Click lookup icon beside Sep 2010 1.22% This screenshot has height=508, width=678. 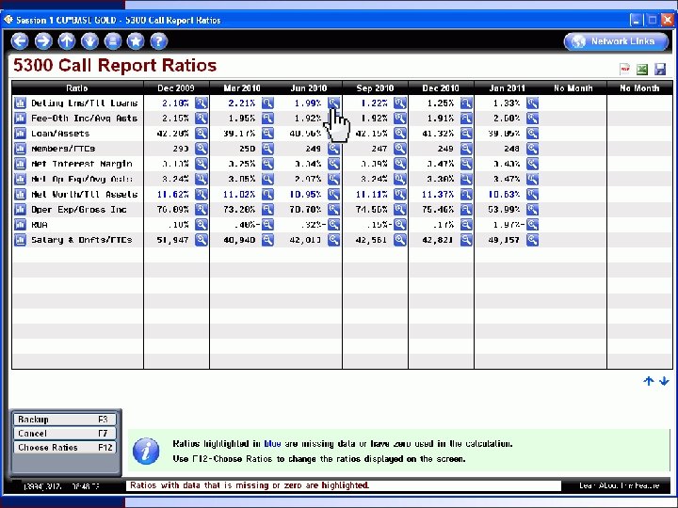[400, 103]
